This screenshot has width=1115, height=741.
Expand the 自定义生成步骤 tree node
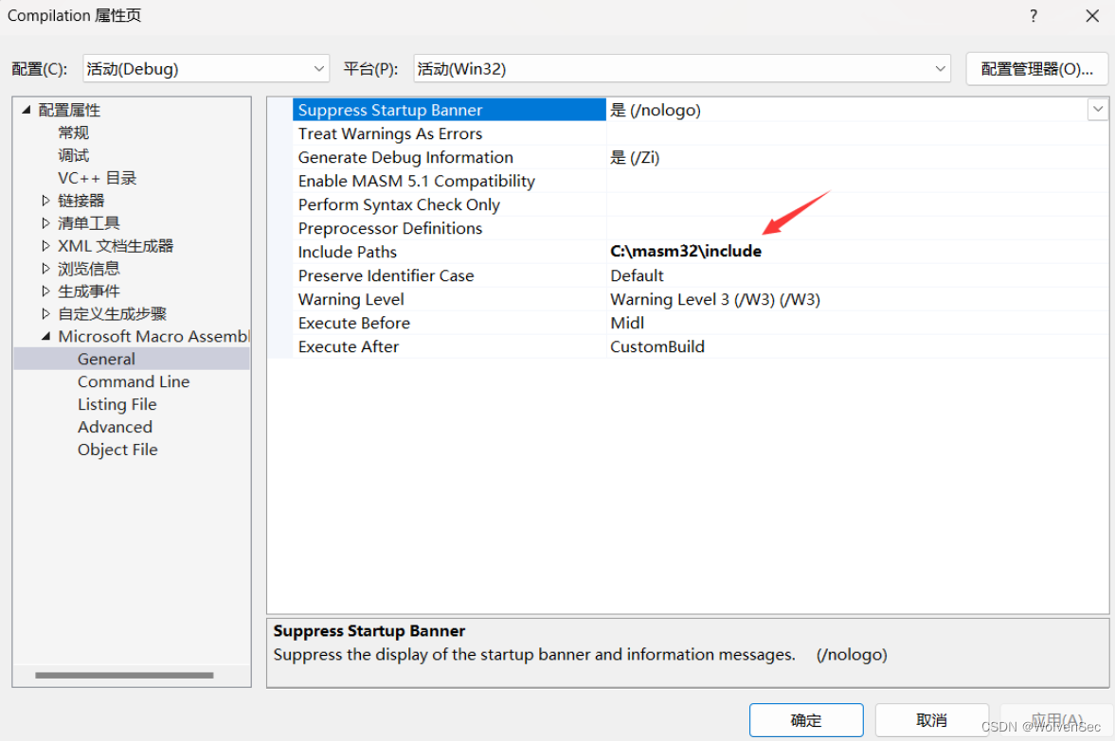pos(45,314)
